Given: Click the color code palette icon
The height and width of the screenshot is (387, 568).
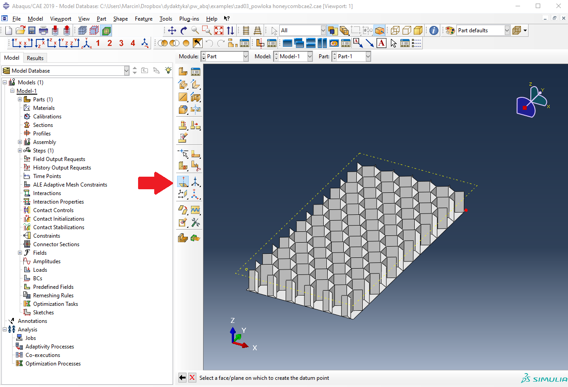Looking at the screenshot, I should 450,30.
